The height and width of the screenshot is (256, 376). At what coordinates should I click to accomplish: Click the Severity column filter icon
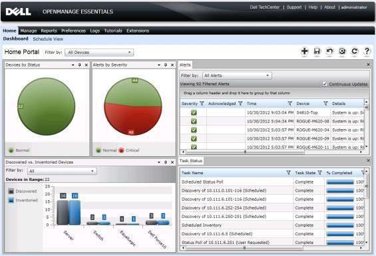point(202,104)
